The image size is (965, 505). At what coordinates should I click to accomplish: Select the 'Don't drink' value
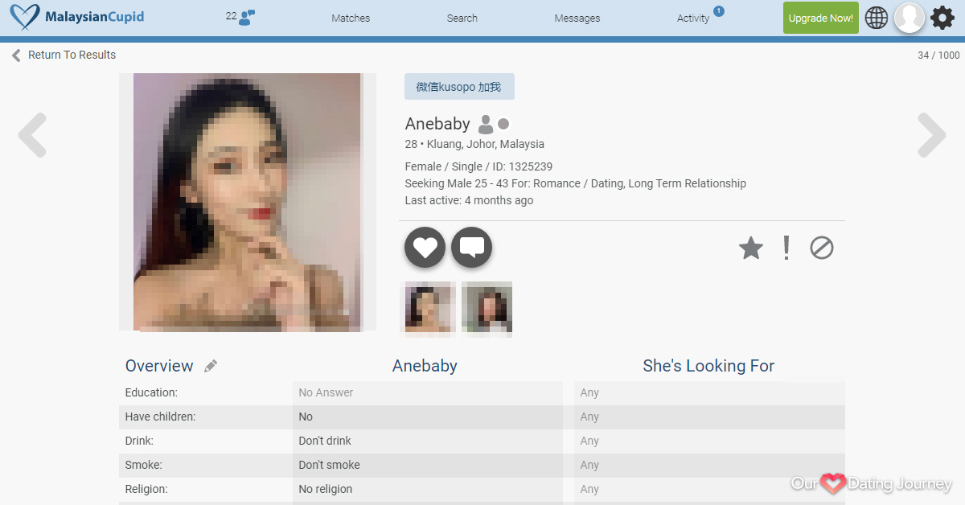pyautogui.click(x=325, y=441)
